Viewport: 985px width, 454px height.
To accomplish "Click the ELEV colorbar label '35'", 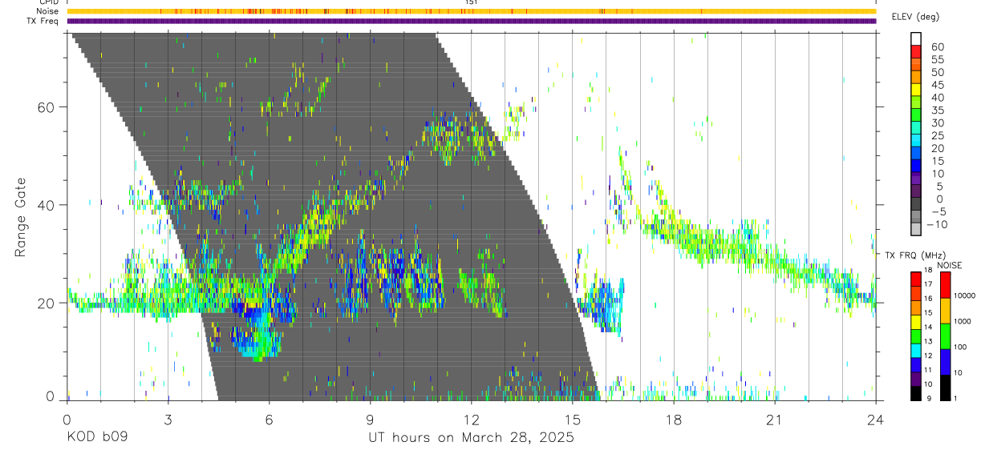I will [x=937, y=110].
